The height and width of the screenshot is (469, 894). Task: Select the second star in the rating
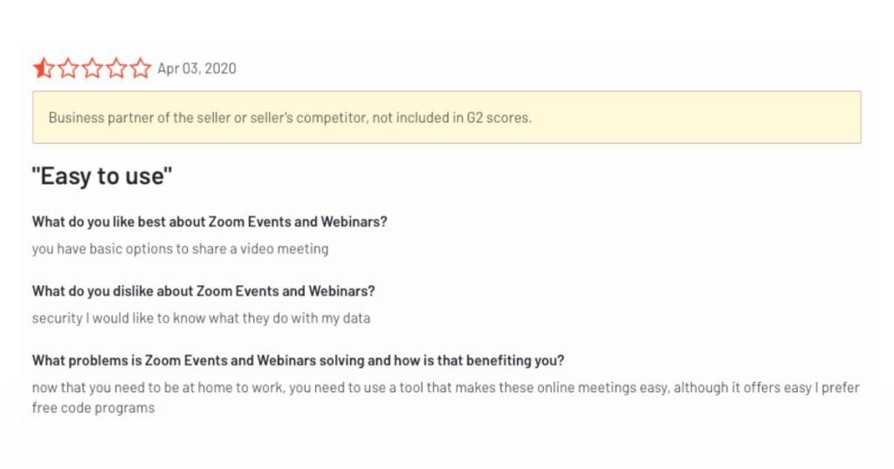click(x=68, y=68)
